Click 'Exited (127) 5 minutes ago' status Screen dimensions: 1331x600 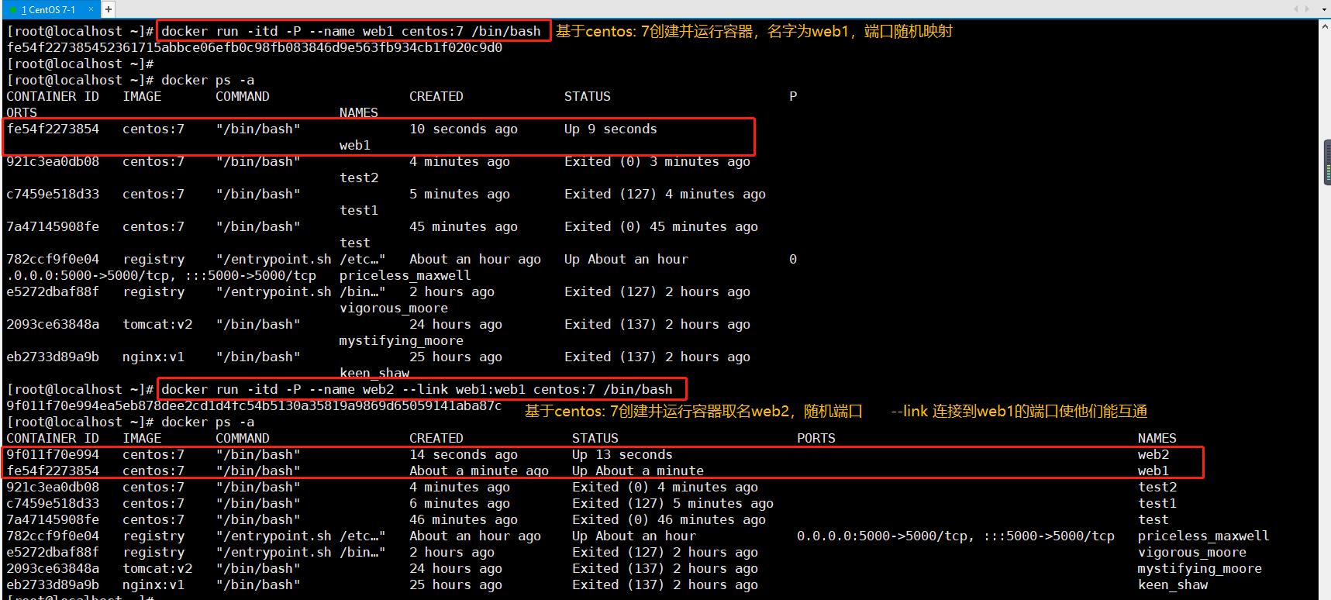pyautogui.click(x=673, y=504)
